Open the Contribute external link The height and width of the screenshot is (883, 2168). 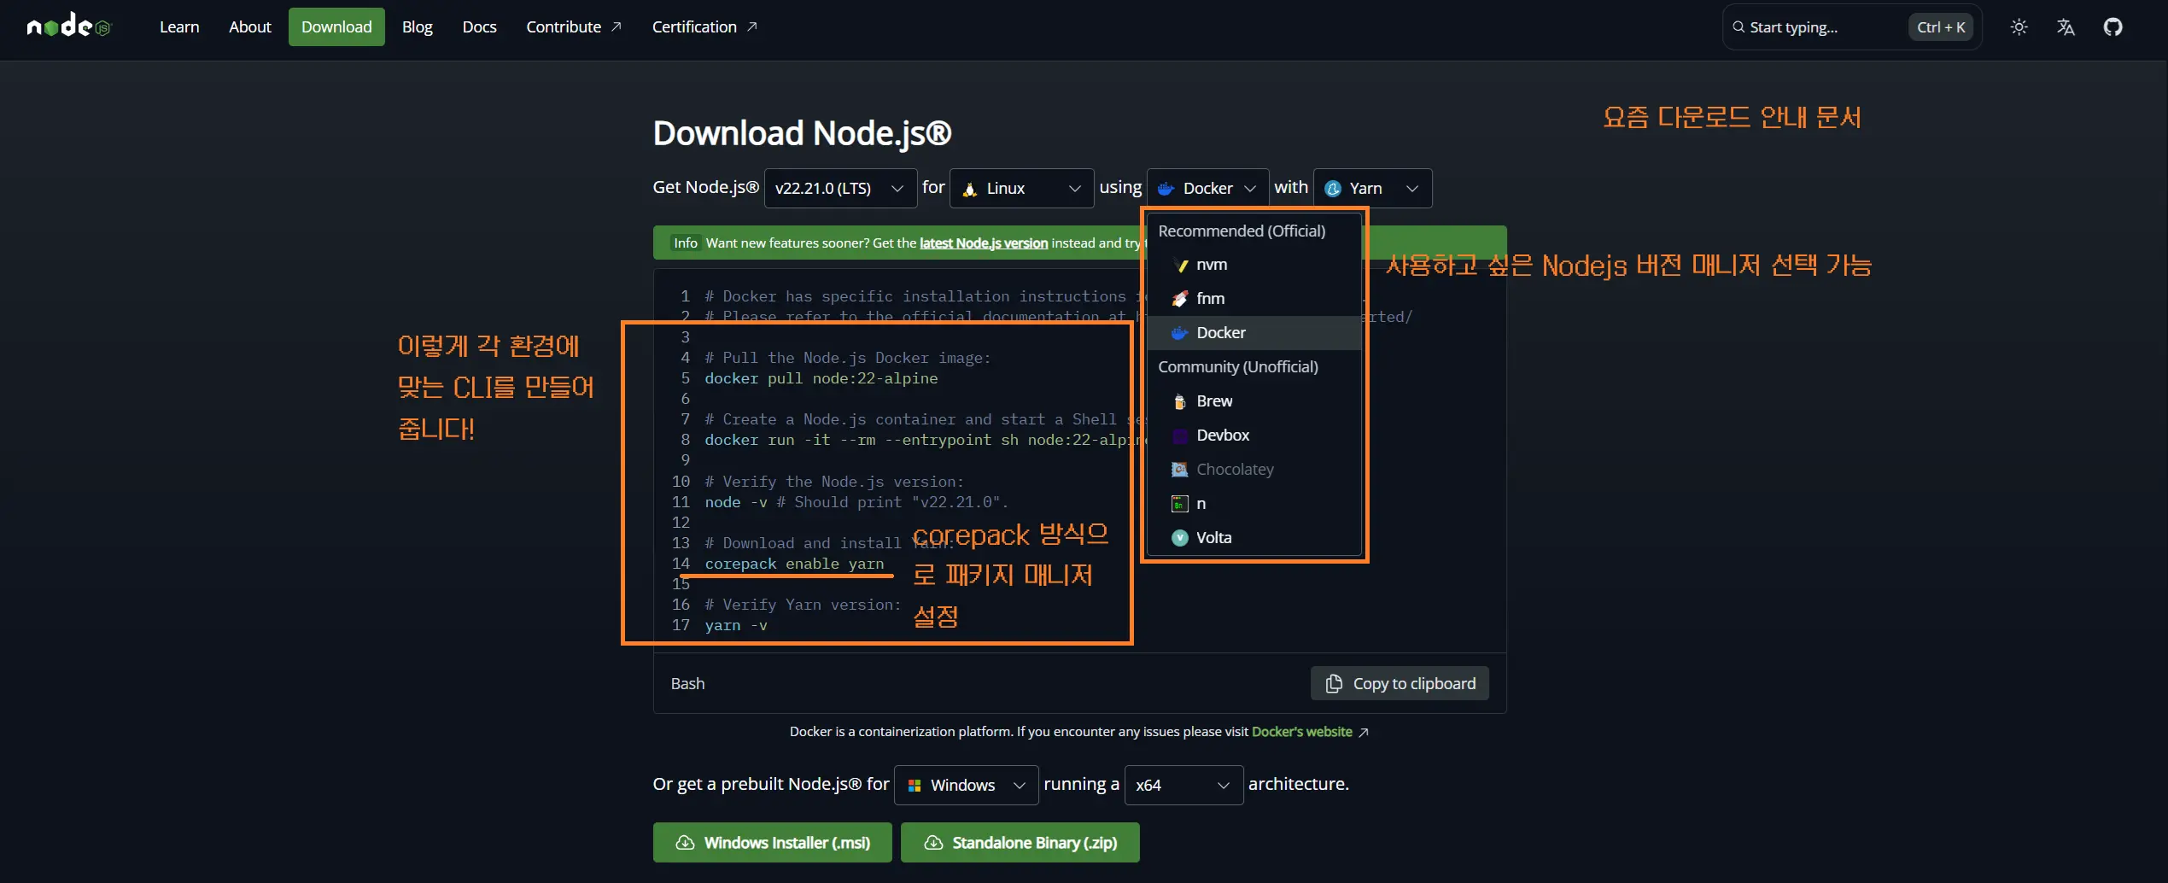(574, 26)
